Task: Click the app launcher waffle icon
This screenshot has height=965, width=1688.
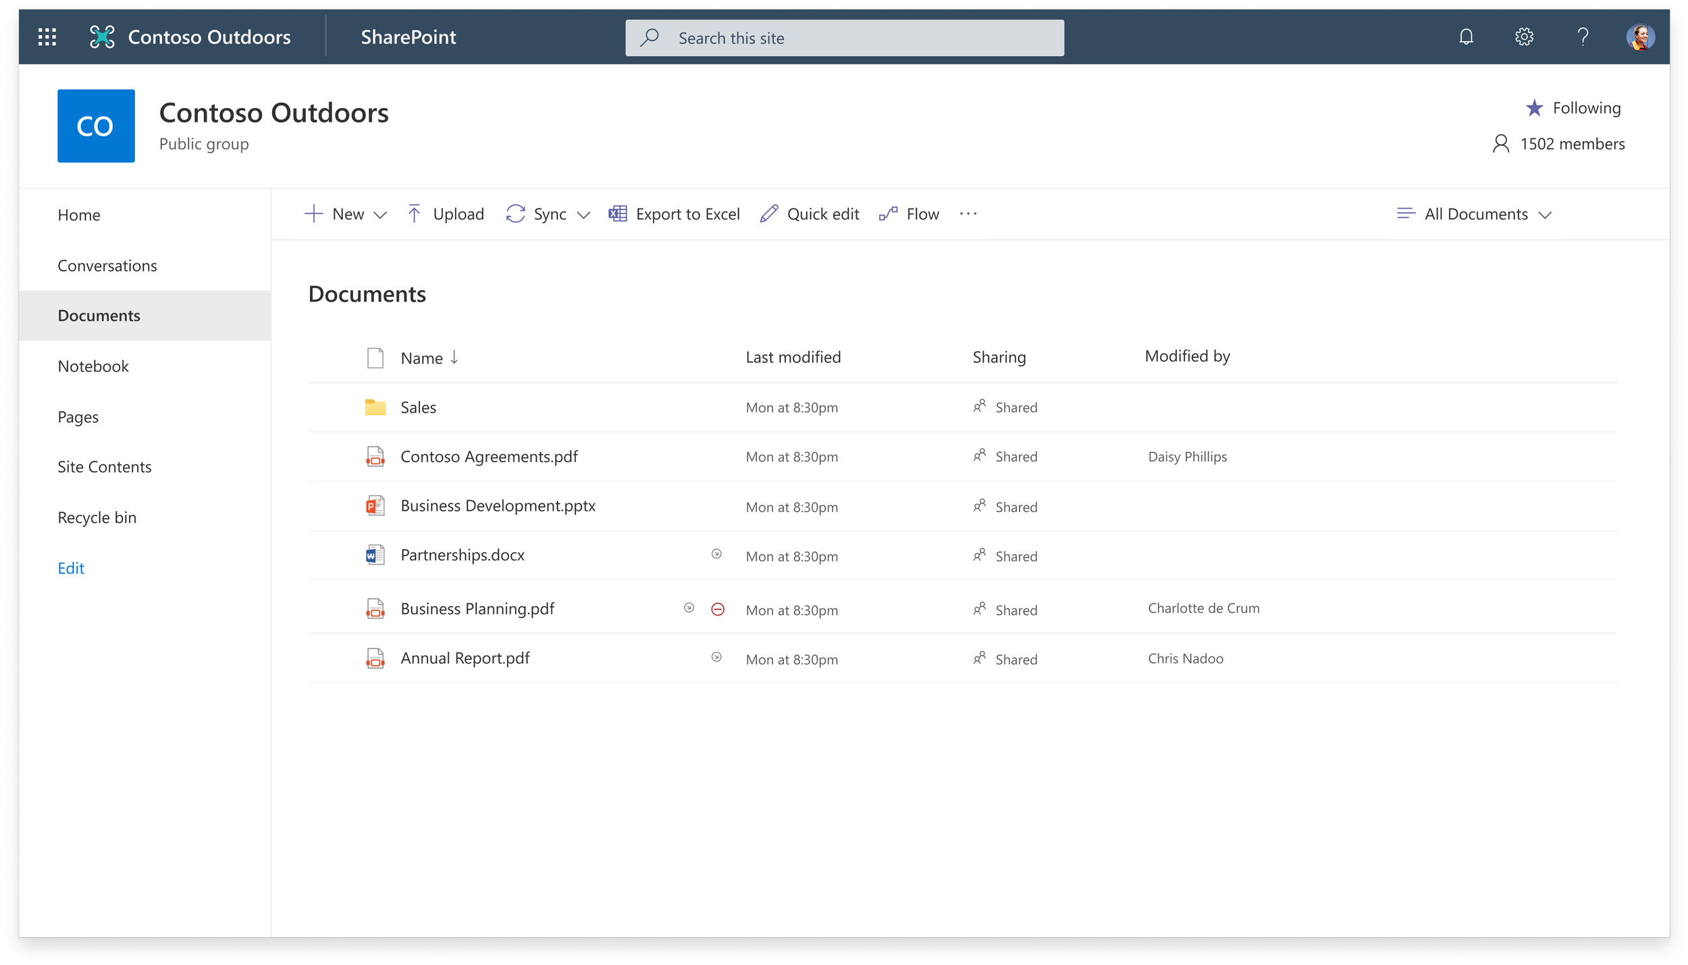Action: coord(46,37)
